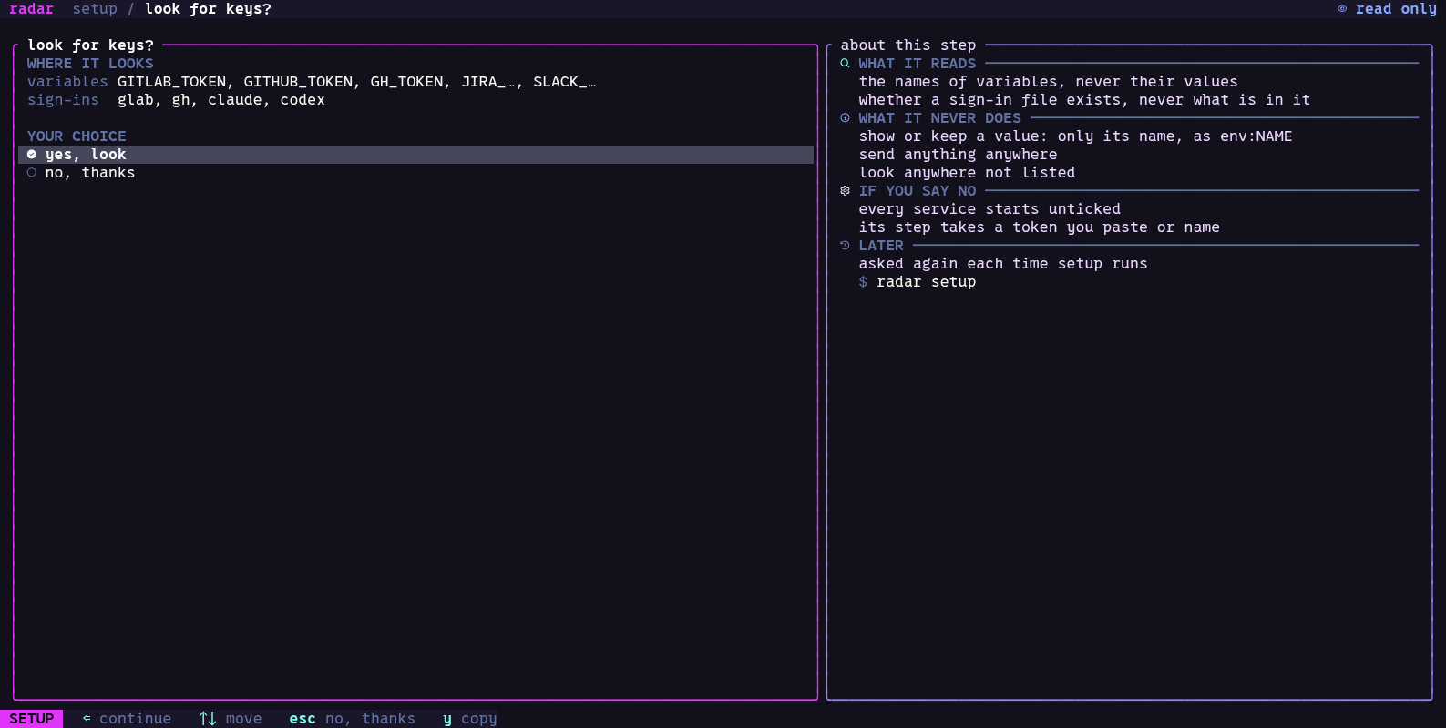Click the gear icon beside IF YOU SAY NO
This screenshot has width=1446, height=728.
pyautogui.click(x=845, y=191)
